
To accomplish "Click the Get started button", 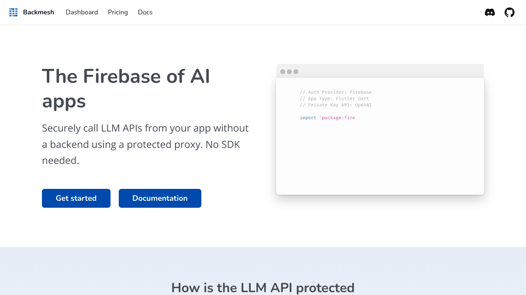I will [76, 198].
